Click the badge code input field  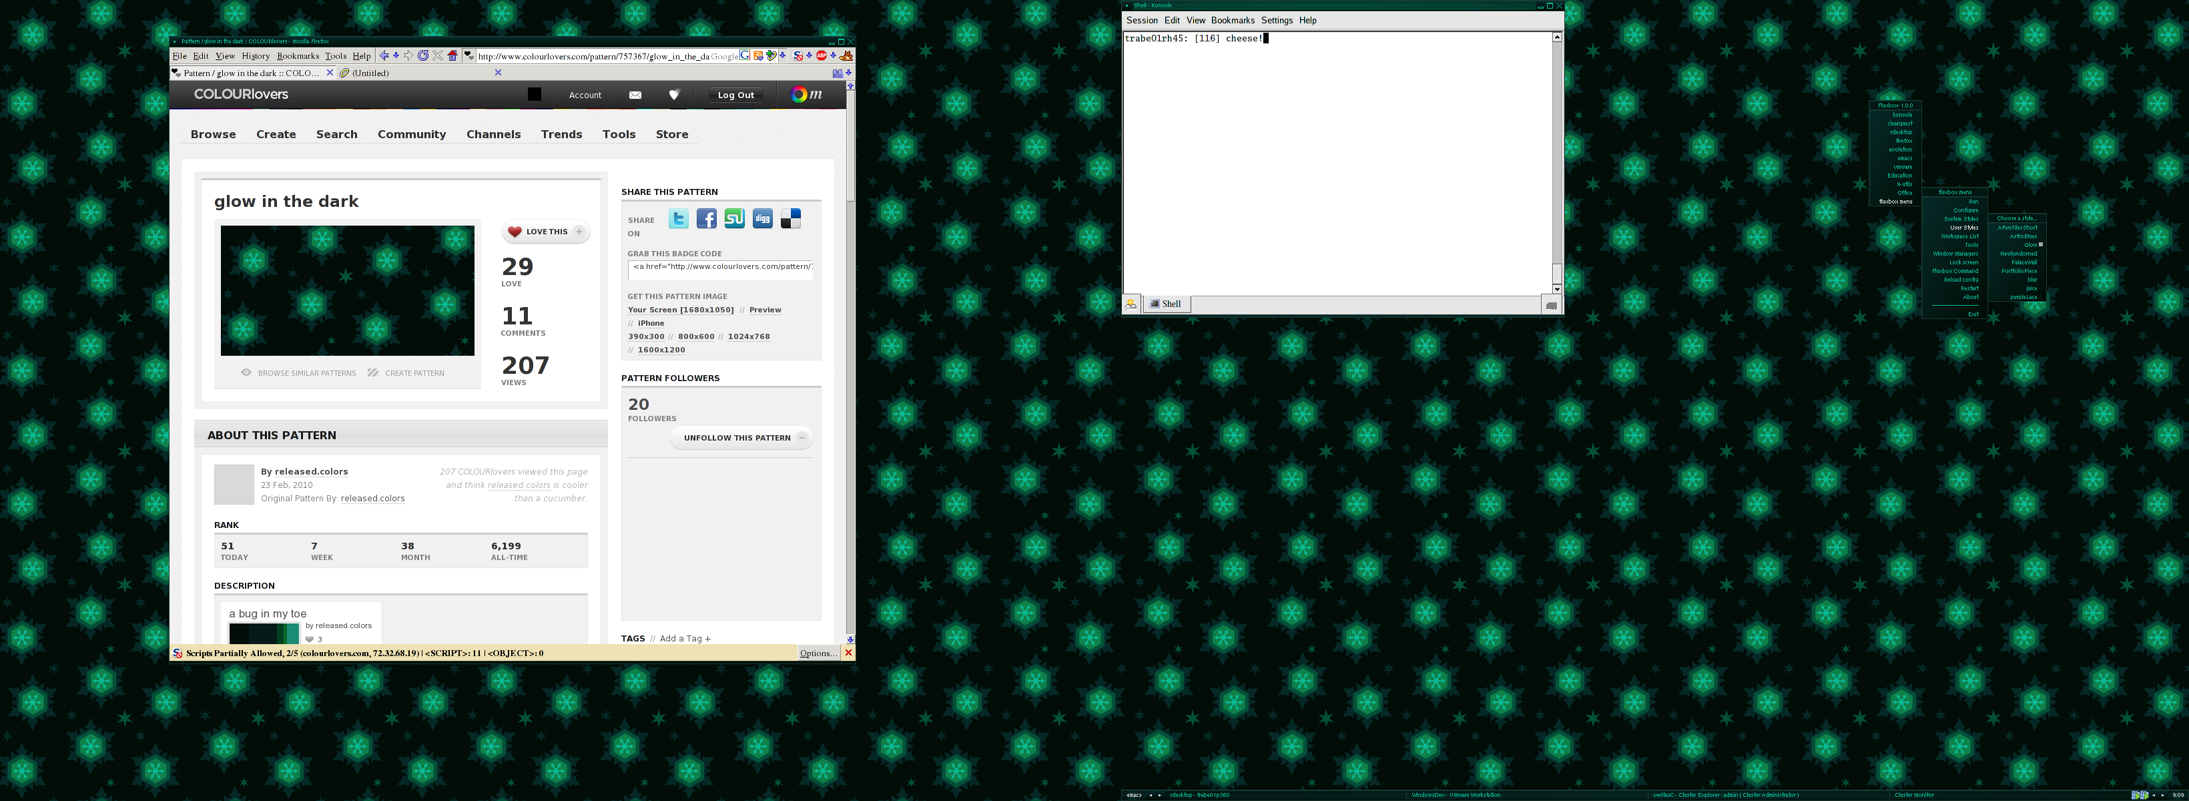point(721,270)
